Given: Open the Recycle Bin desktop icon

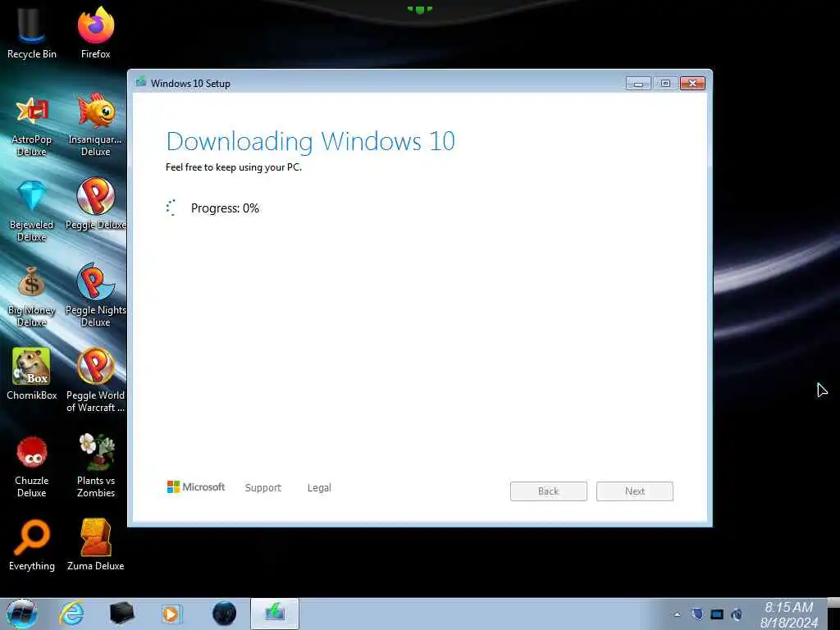Looking at the screenshot, I should 32,32.
